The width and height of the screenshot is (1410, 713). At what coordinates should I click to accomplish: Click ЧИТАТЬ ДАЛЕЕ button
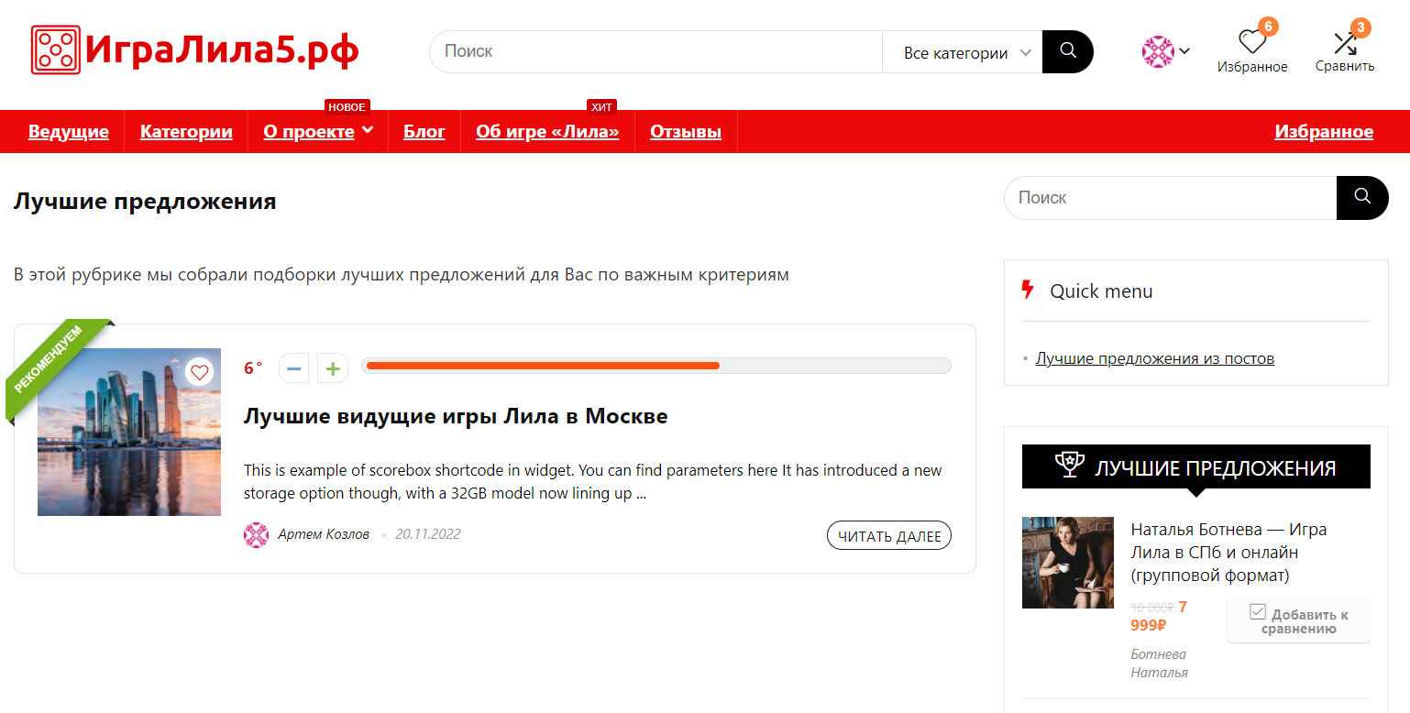click(889, 536)
